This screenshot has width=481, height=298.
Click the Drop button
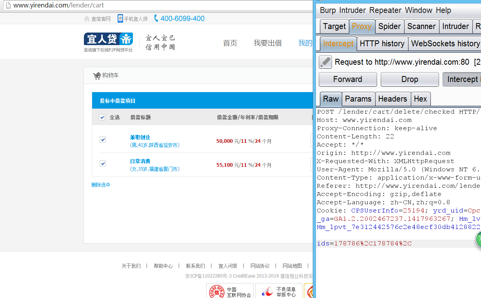pyautogui.click(x=410, y=79)
